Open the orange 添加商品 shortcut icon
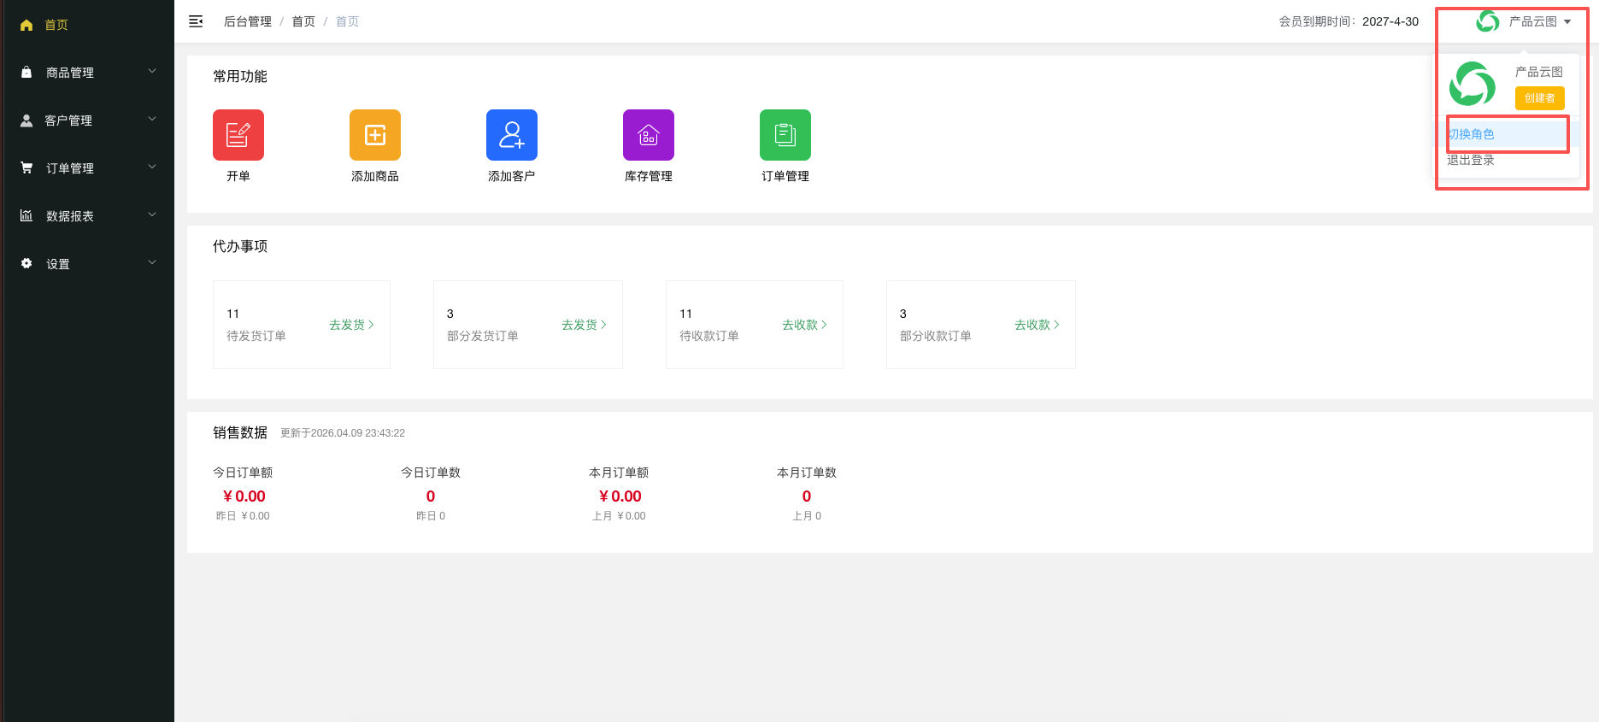 375,135
